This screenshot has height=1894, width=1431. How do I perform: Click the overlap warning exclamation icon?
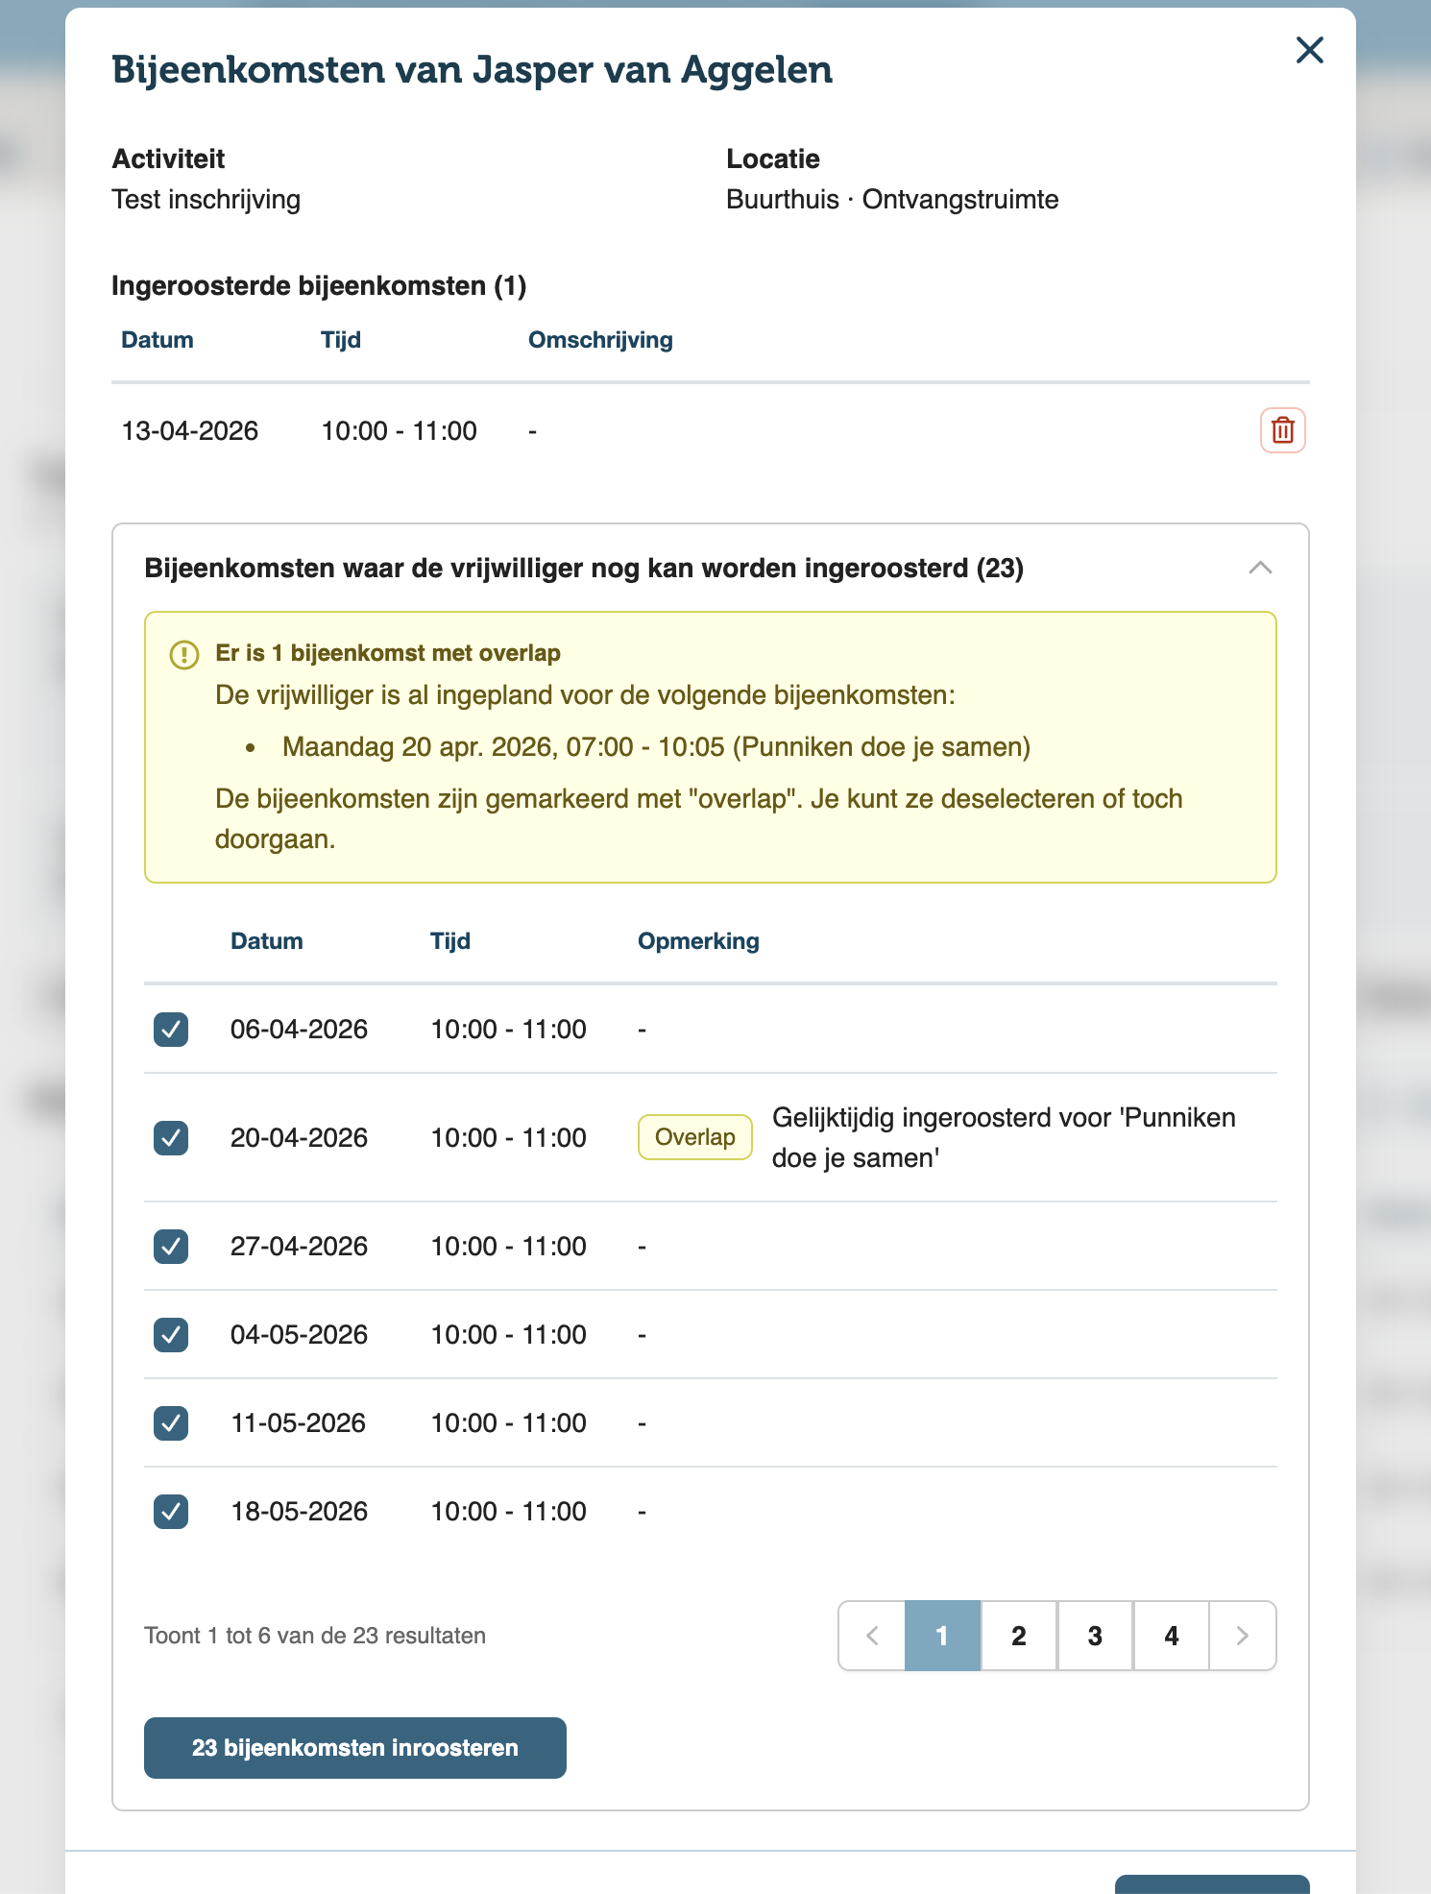[x=183, y=655]
